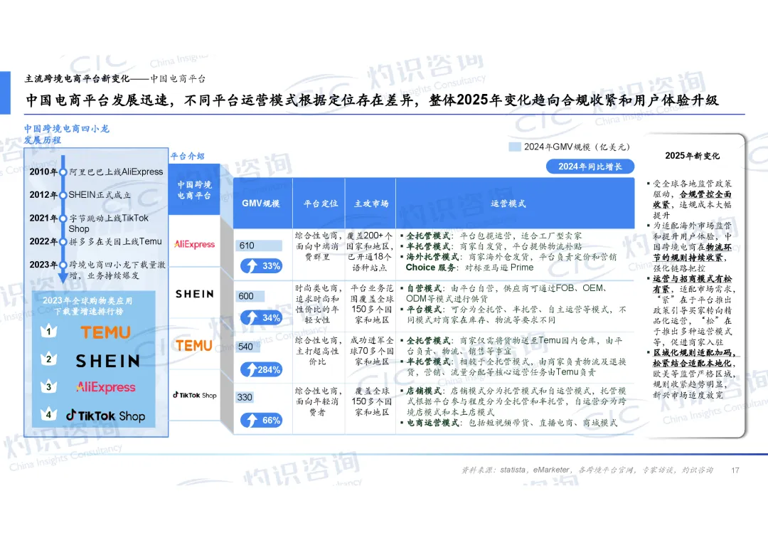
Task: Click the 2023年全球购物类应用下载量增速排行榜 title
Action: pos(87,306)
